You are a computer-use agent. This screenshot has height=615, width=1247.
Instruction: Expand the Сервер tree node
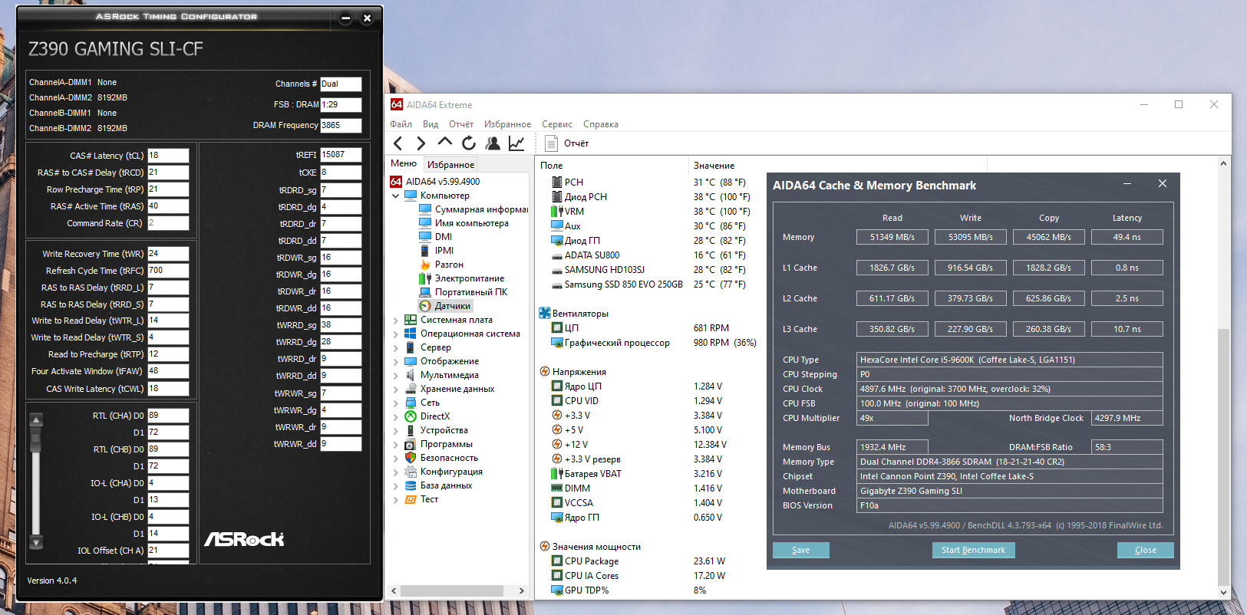(396, 347)
